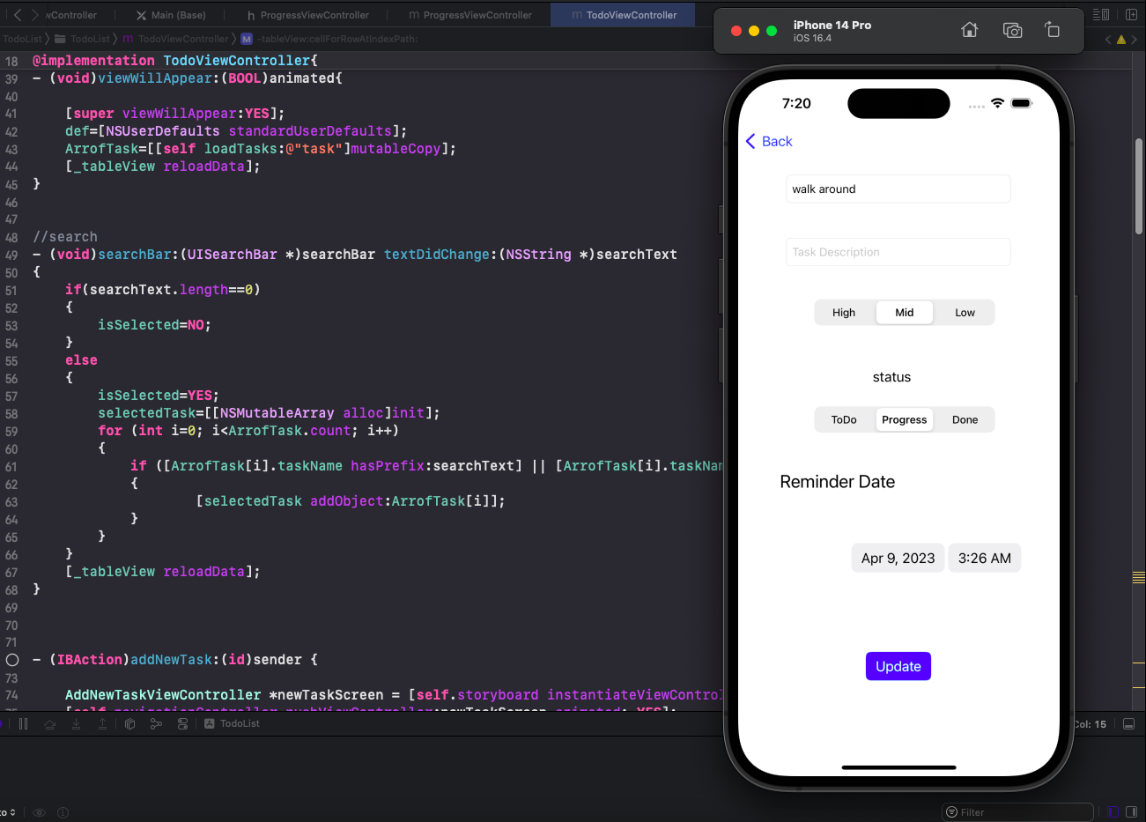Tap Back in simulator navigation bar
1146x822 pixels.
pos(769,141)
